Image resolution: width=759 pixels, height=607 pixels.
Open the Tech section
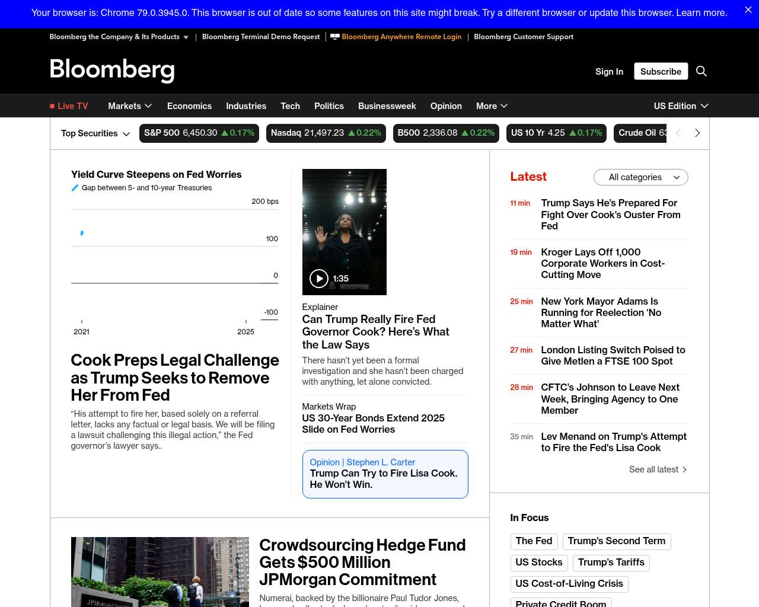point(290,106)
